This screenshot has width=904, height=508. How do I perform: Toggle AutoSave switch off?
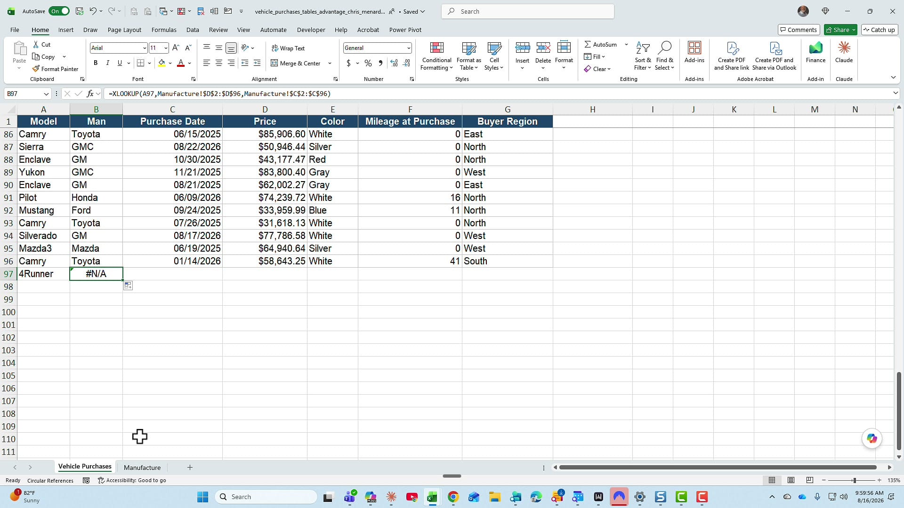(x=60, y=11)
